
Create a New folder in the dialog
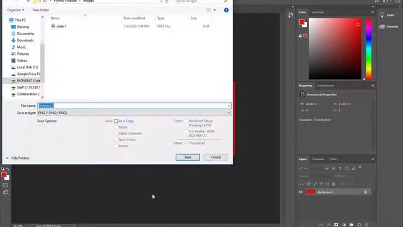pos(40,10)
